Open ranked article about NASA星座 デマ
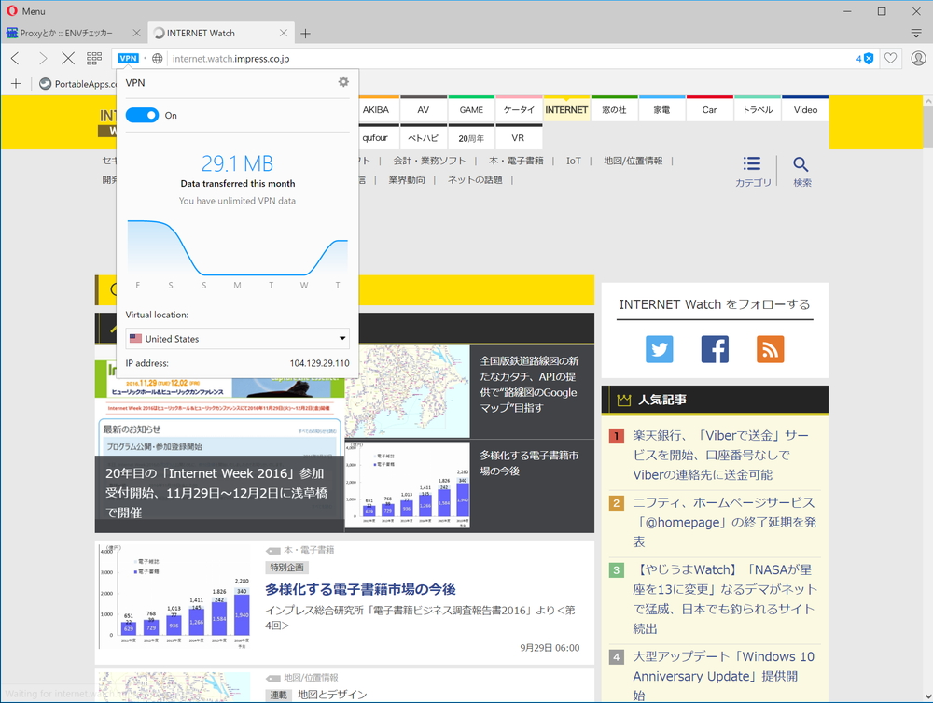The width and height of the screenshot is (933, 703). coord(725,598)
